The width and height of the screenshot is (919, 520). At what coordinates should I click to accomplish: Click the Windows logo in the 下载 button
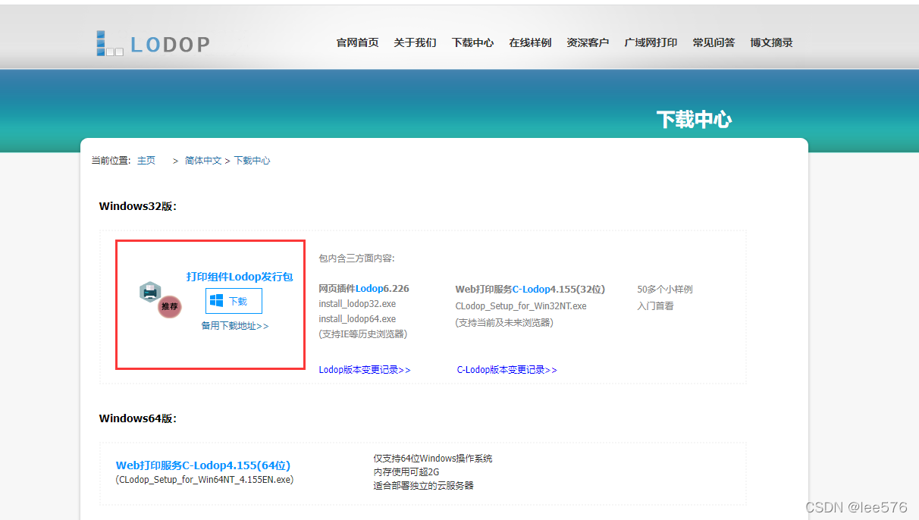pos(217,301)
